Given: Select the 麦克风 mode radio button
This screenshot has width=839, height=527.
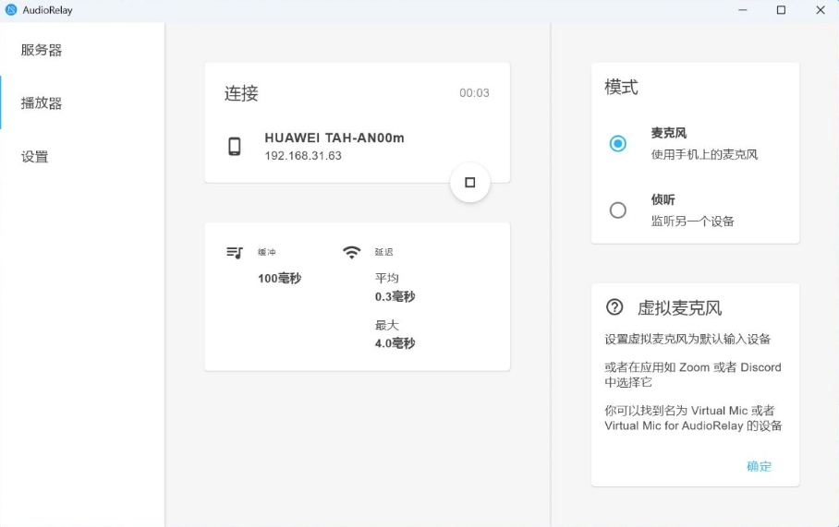Looking at the screenshot, I should pyautogui.click(x=617, y=143).
